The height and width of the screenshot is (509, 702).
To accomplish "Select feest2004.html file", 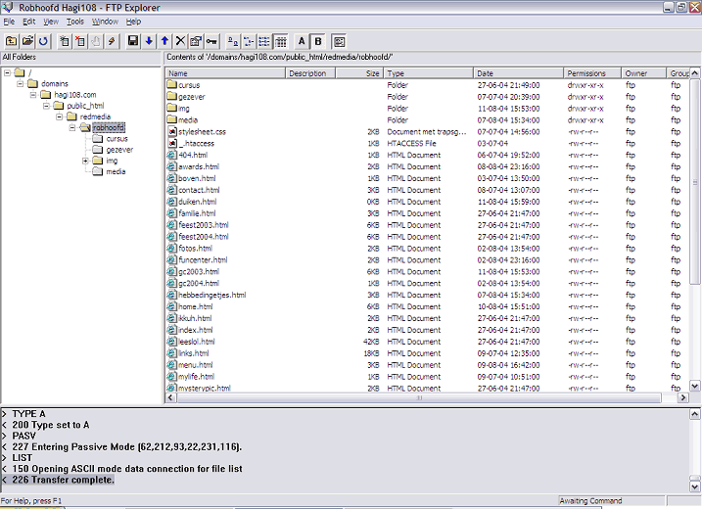I will click(204, 237).
